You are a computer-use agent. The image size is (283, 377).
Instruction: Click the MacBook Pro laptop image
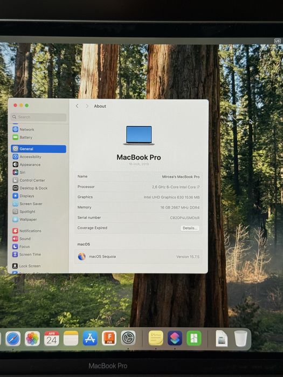(x=139, y=135)
